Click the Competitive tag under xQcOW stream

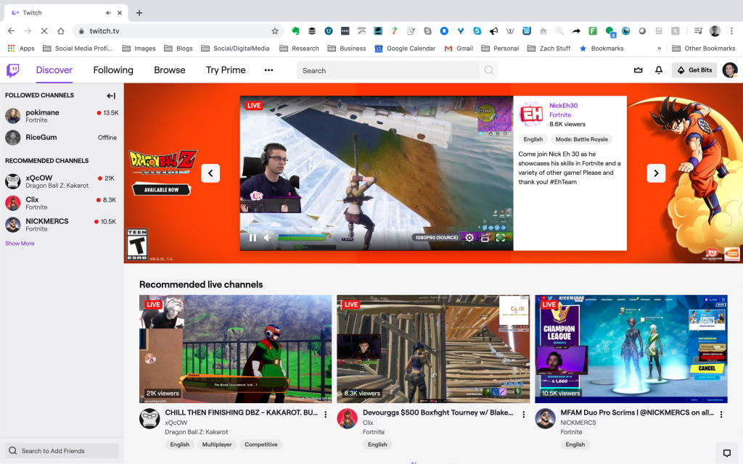pos(261,444)
